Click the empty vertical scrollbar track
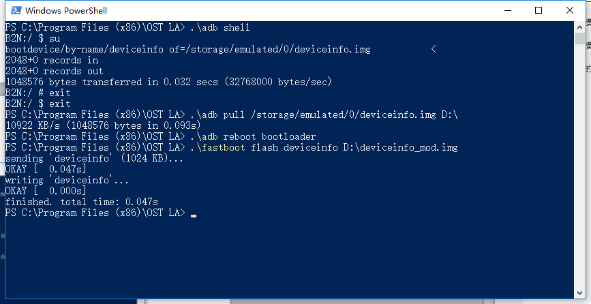The height and width of the screenshot is (304, 591). click(579, 166)
